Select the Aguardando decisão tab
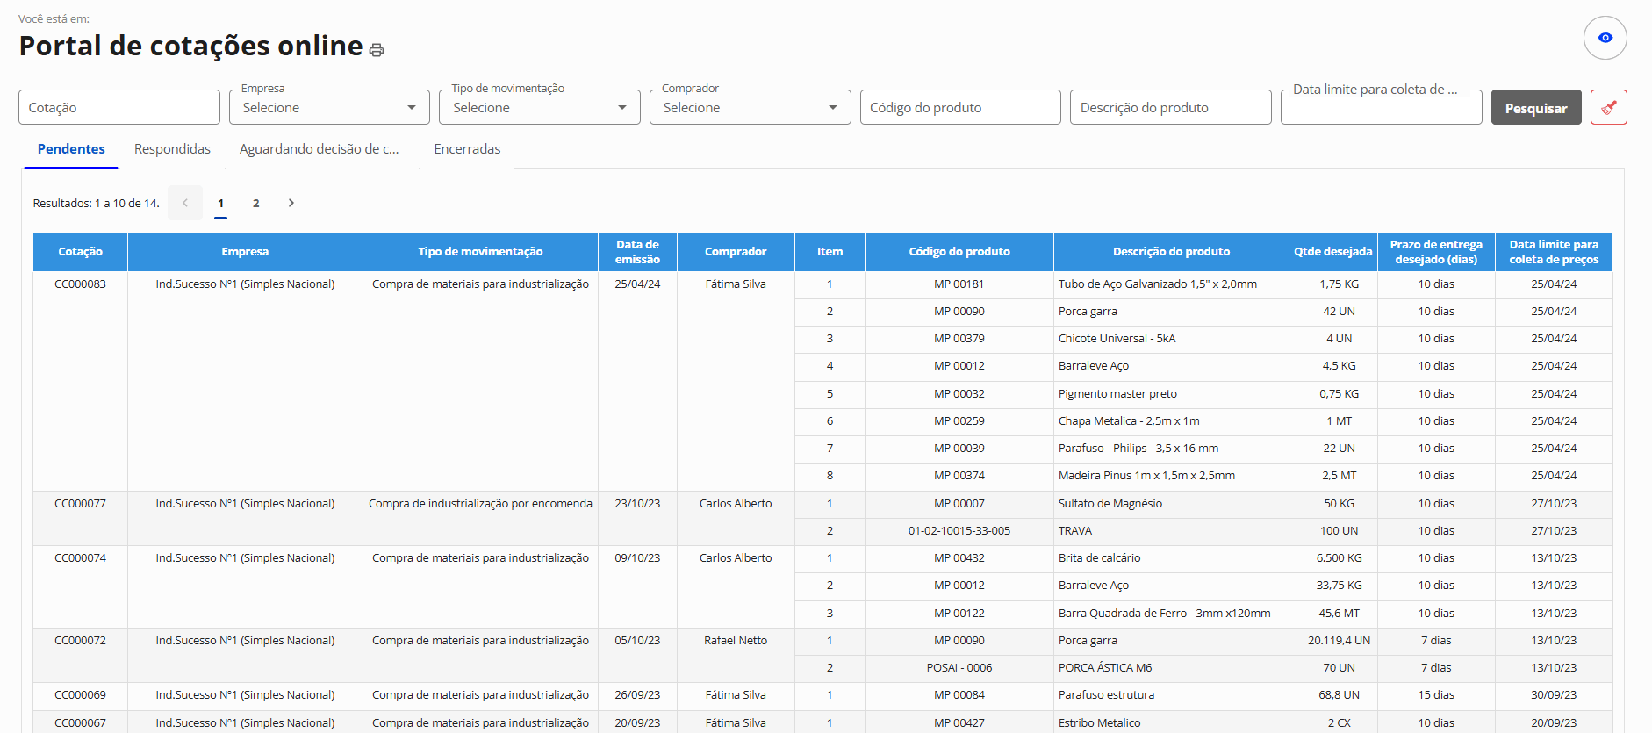The height and width of the screenshot is (733, 1652). click(x=319, y=149)
